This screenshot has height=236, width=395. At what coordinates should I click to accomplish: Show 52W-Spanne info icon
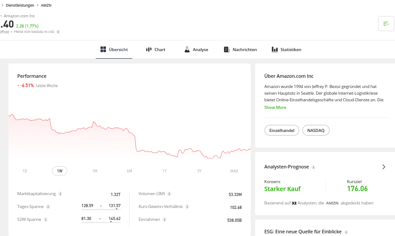point(45,220)
